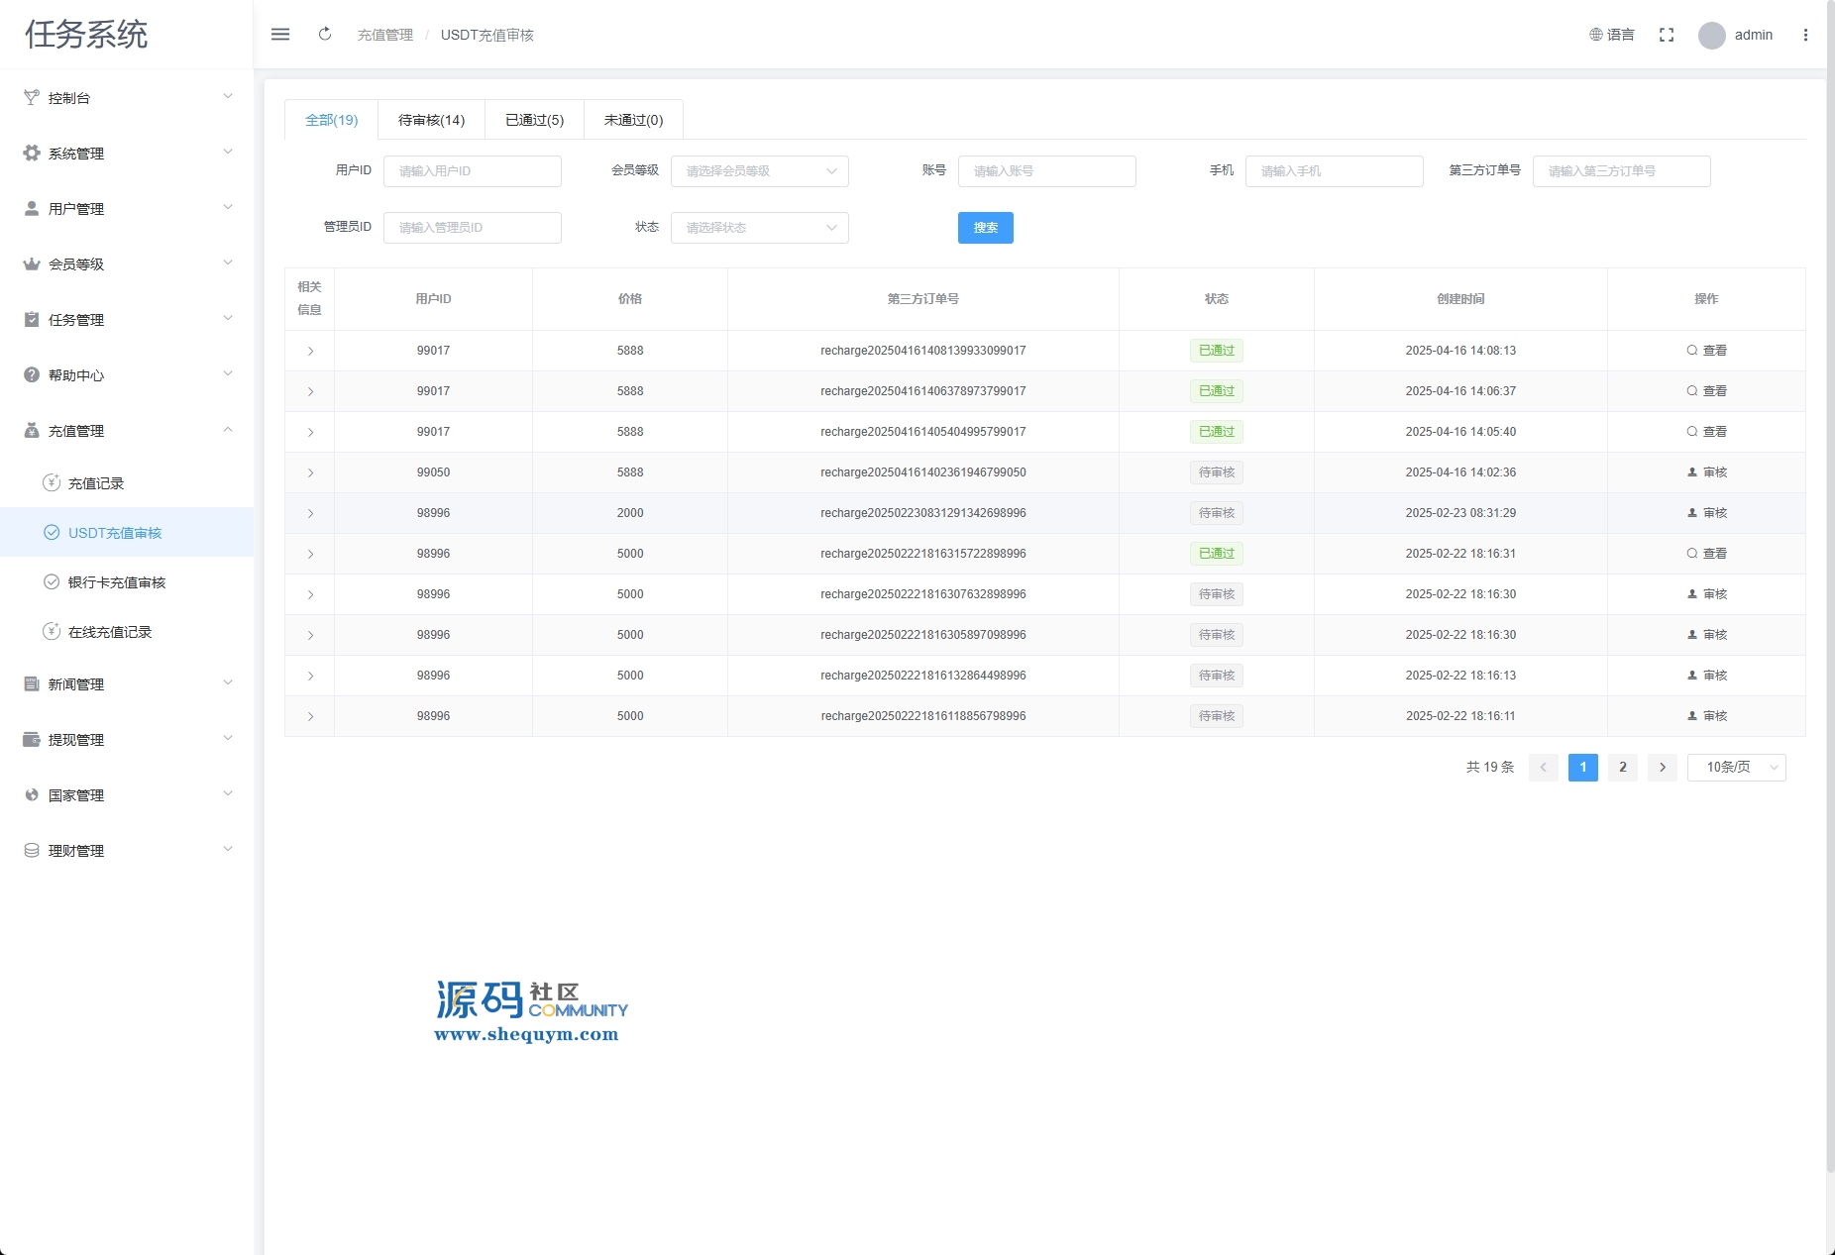Screen dimensions: 1835x1255
Task: Switch to the 待审核(14) tab
Action: coord(431,120)
